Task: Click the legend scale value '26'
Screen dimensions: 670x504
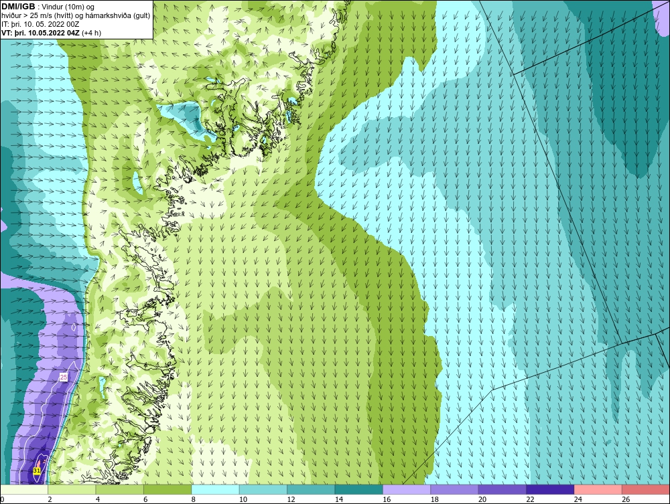Action: pyautogui.click(x=626, y=499)
